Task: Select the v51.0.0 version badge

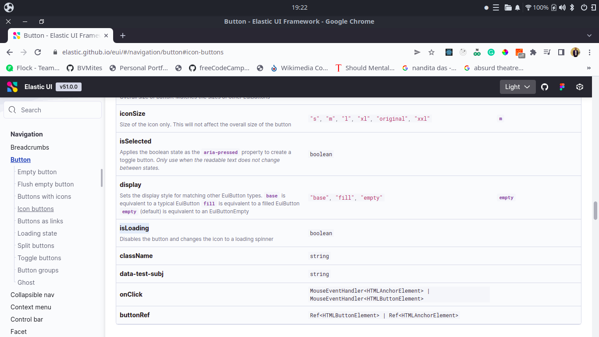Action: pyautogui.click(x=68, y=86)
